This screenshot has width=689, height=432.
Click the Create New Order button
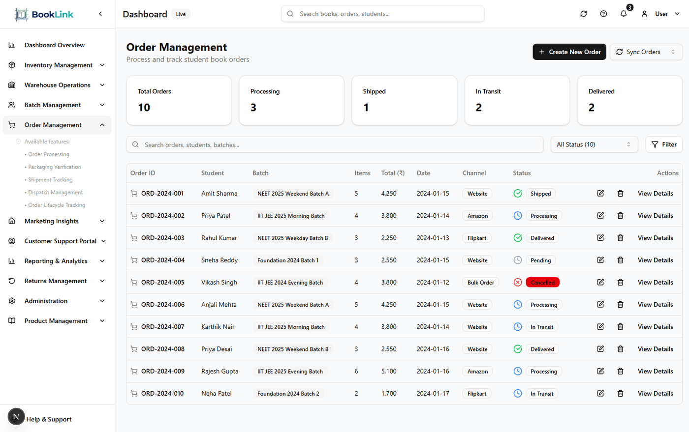[569, 52]
